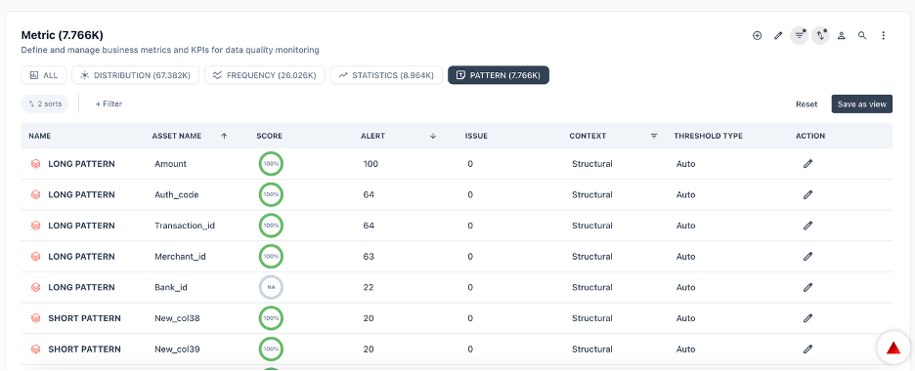Screen dimensions: 915x371
Task: Click the edit pencil icon in header toolbar
Action: coord(778,35)
